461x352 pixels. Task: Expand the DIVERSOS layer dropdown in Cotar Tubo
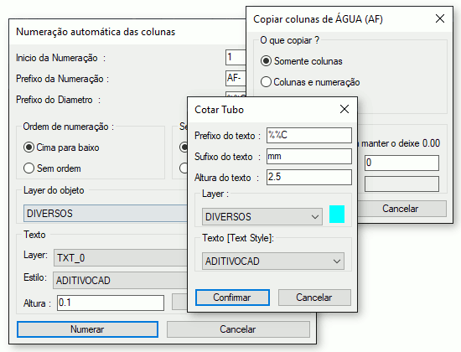coord(262,217)
